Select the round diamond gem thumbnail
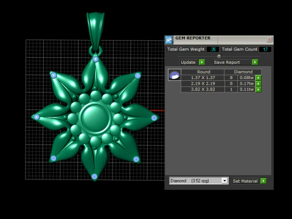Screen dimensions: 292x219 pyautogui.click(x=175, y=75)
